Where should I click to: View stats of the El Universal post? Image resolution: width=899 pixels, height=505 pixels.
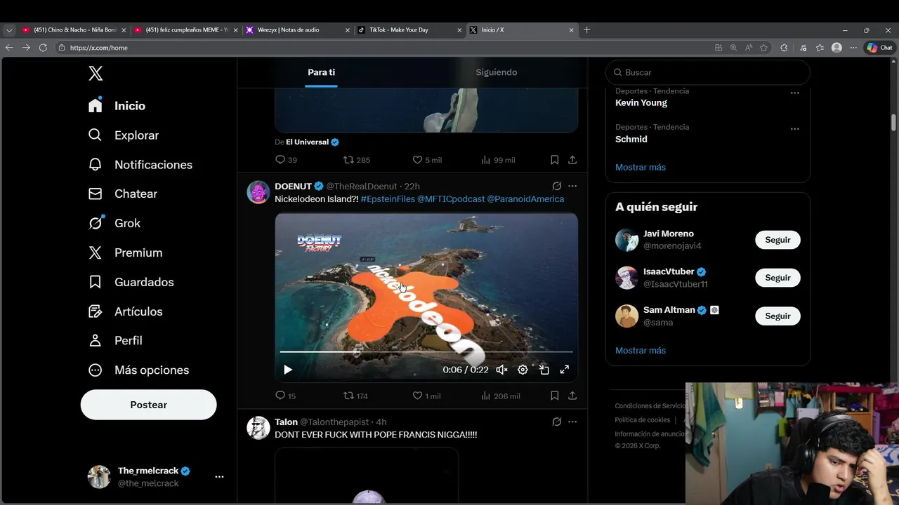498,160
